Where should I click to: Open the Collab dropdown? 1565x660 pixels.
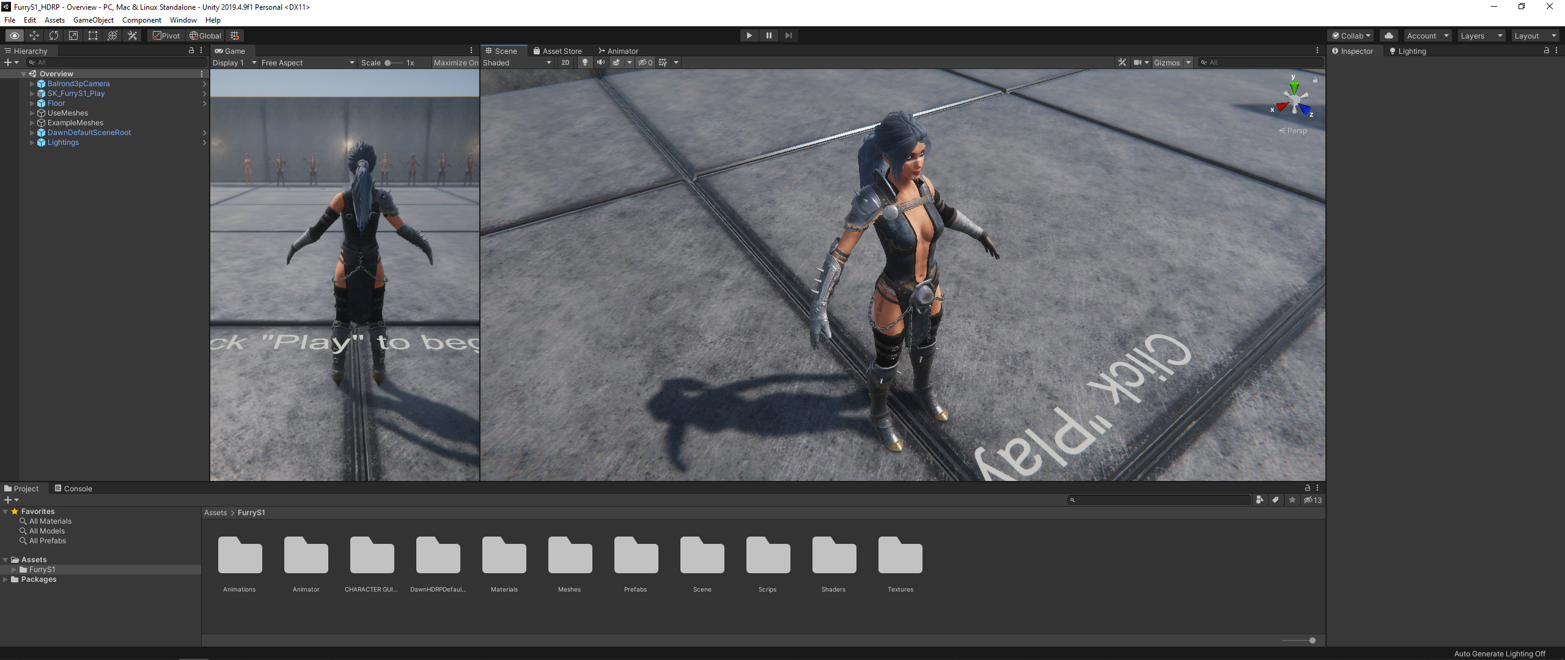1351,35
